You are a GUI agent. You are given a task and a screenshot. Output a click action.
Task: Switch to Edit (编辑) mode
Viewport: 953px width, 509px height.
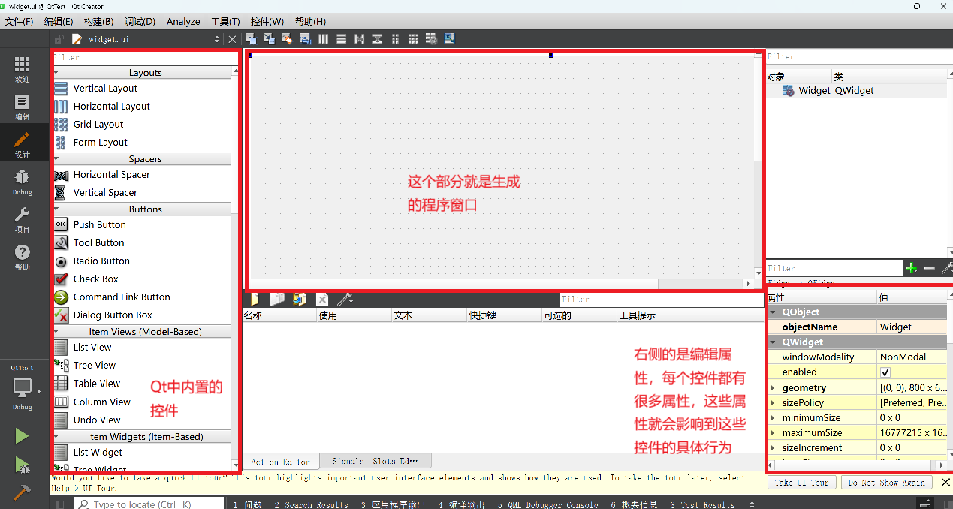(23, 107)
